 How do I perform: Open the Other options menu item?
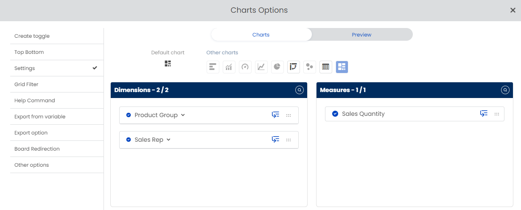(x=57, y=165)
